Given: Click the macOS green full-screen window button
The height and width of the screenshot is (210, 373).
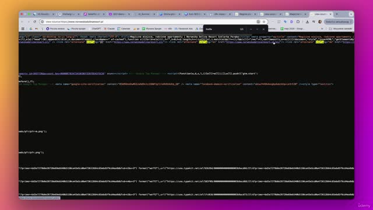Looking at the screenshot, I should click(x=29, y=14).
